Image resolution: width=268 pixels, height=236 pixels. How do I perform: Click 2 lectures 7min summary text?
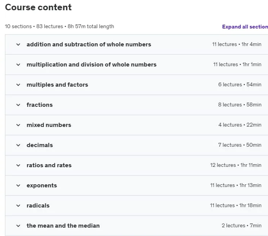(241, 226)
